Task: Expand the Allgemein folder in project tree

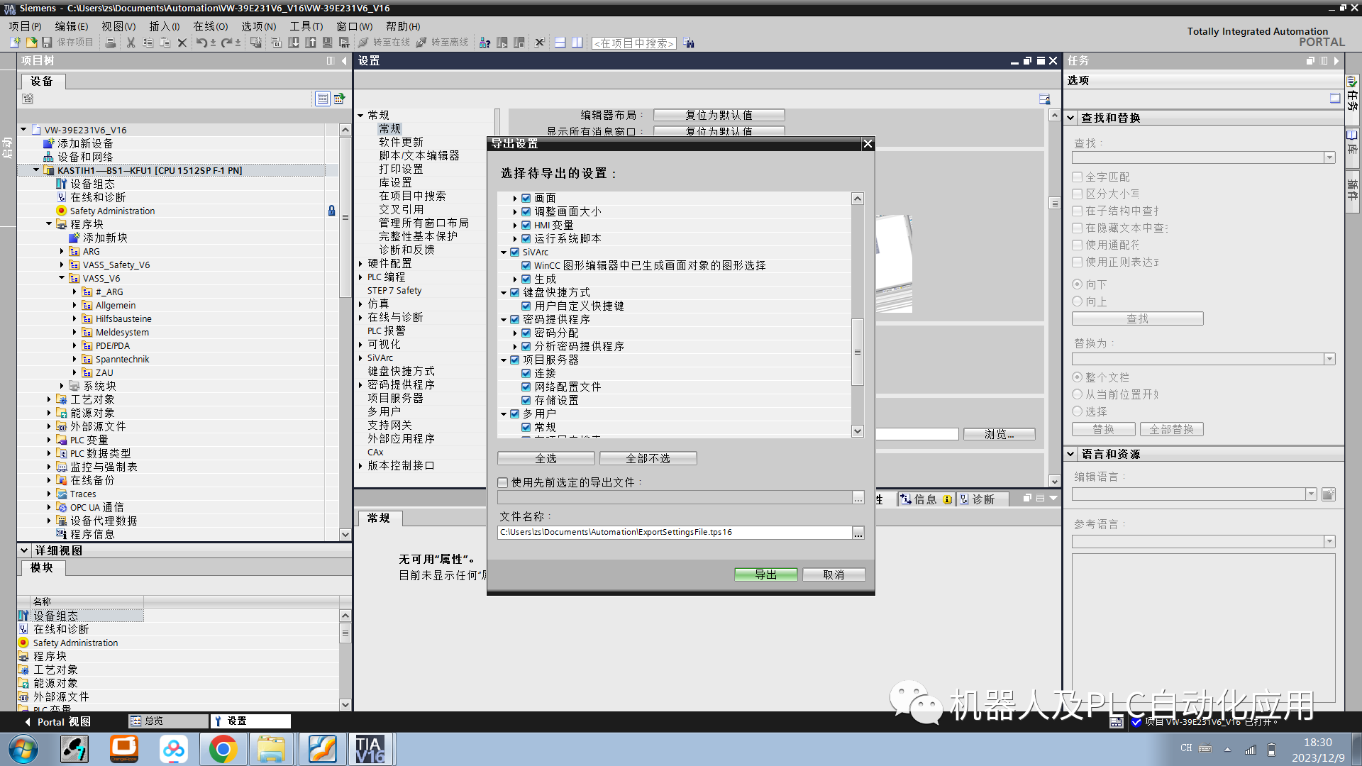Action: 74,305
